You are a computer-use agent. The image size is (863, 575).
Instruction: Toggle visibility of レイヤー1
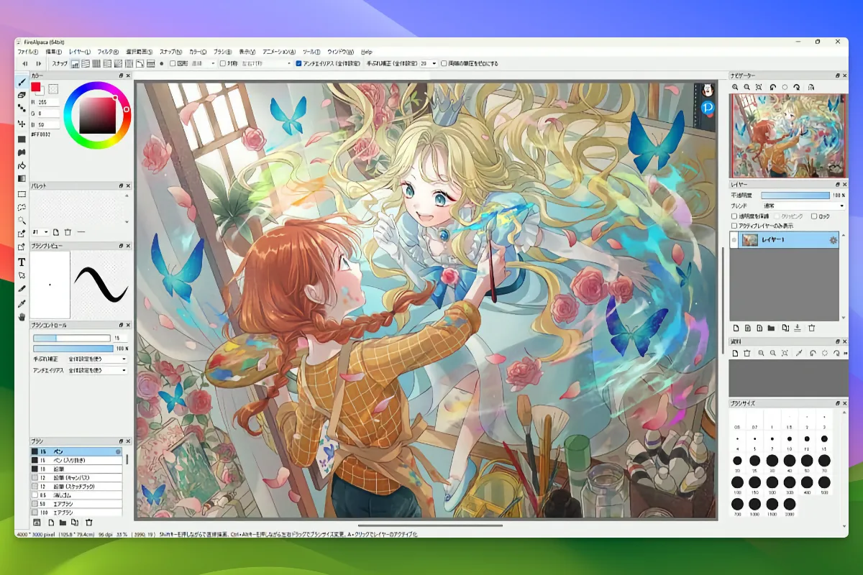point(734,240)
